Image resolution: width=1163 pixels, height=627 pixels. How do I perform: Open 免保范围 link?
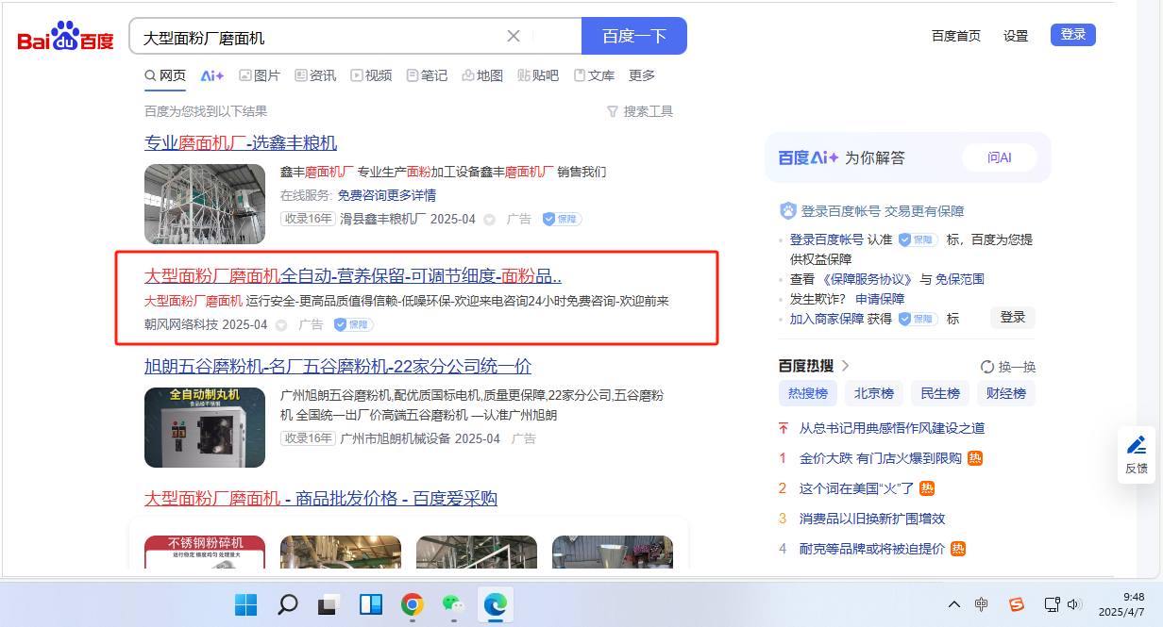960,279
